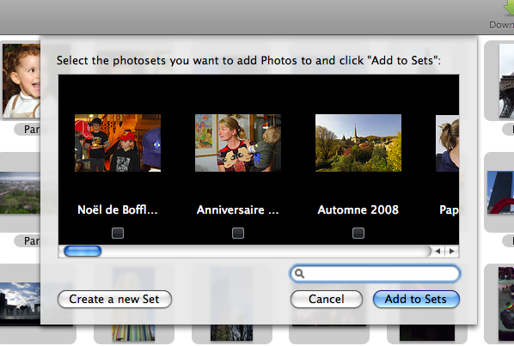The width and height of the screenshot is (514, 346).
Task: Select the smiling child photo in background window
Action: pyautogui.click(x=21, y=81)
